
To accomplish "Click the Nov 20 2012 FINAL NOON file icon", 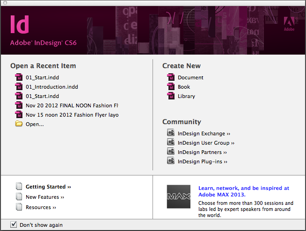I will pyautogui.click(x=19, y=105).
